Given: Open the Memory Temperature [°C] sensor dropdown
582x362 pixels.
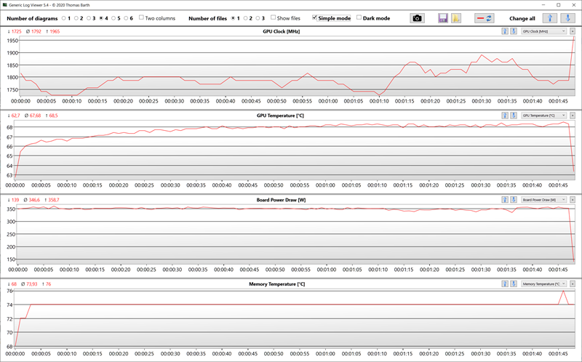Looking at the screenshot, I should coord(543,283).
